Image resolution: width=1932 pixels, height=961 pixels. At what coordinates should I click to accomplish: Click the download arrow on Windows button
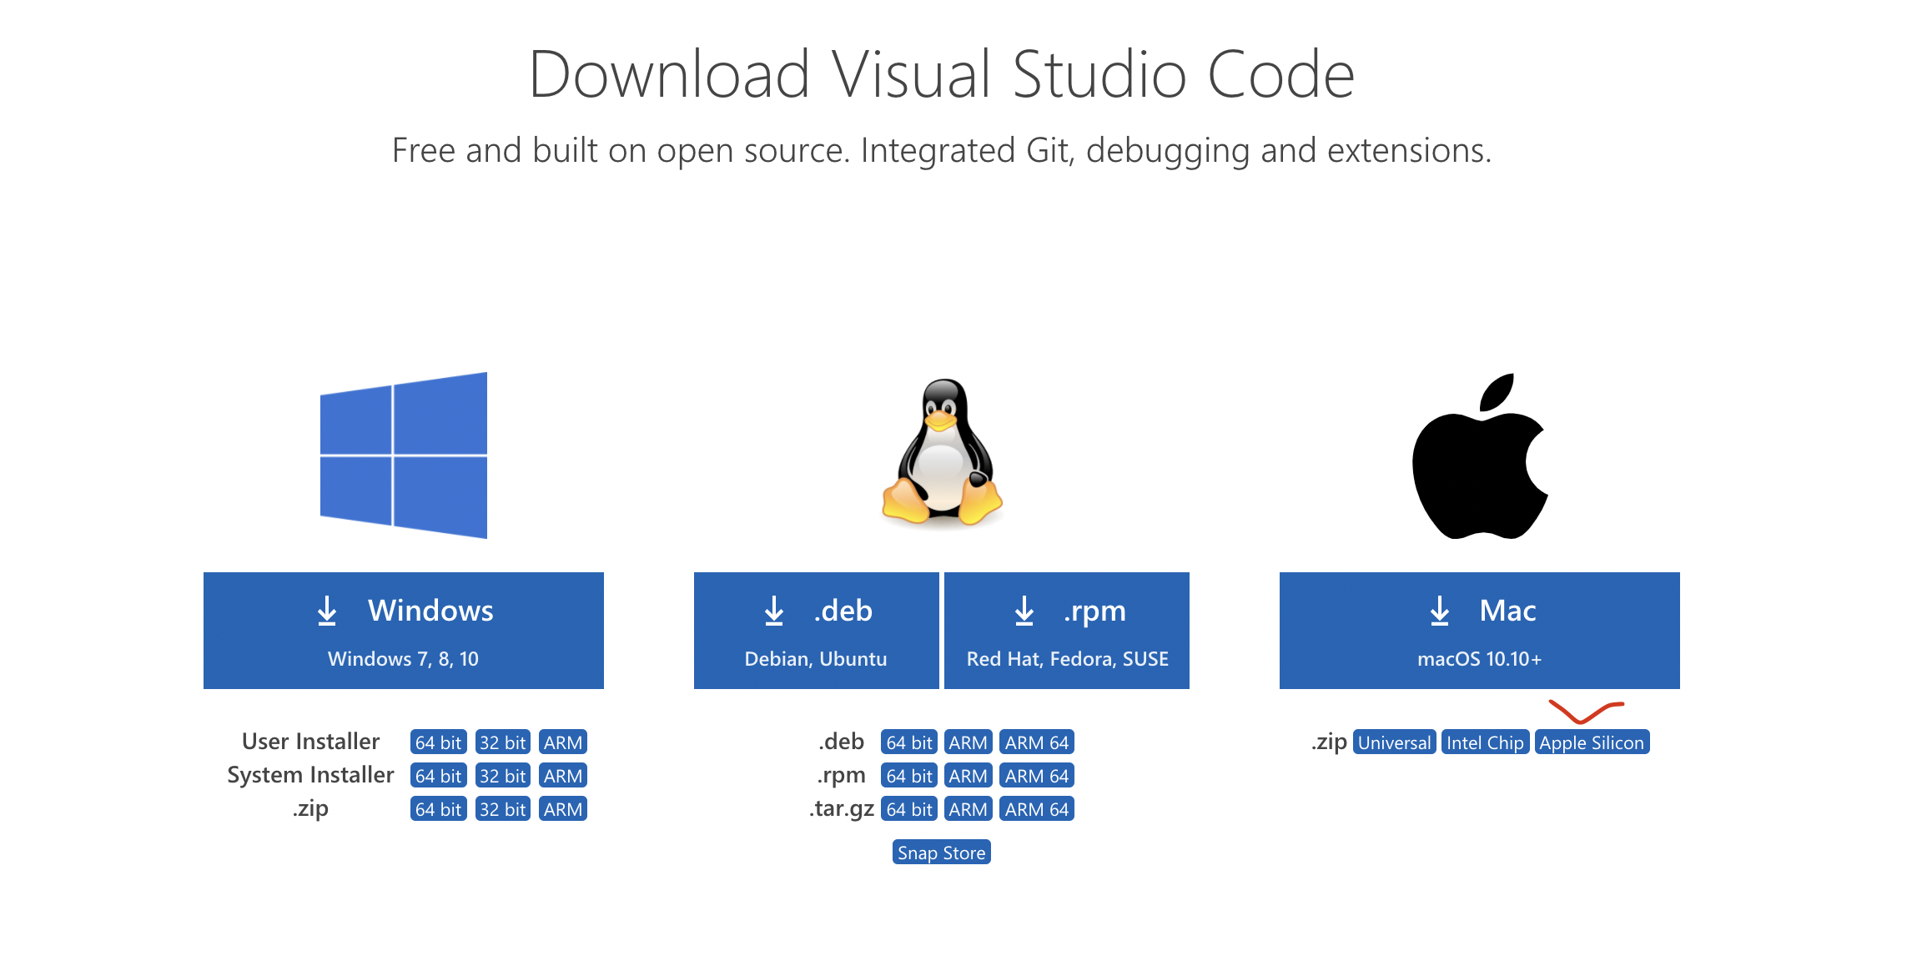327,611
